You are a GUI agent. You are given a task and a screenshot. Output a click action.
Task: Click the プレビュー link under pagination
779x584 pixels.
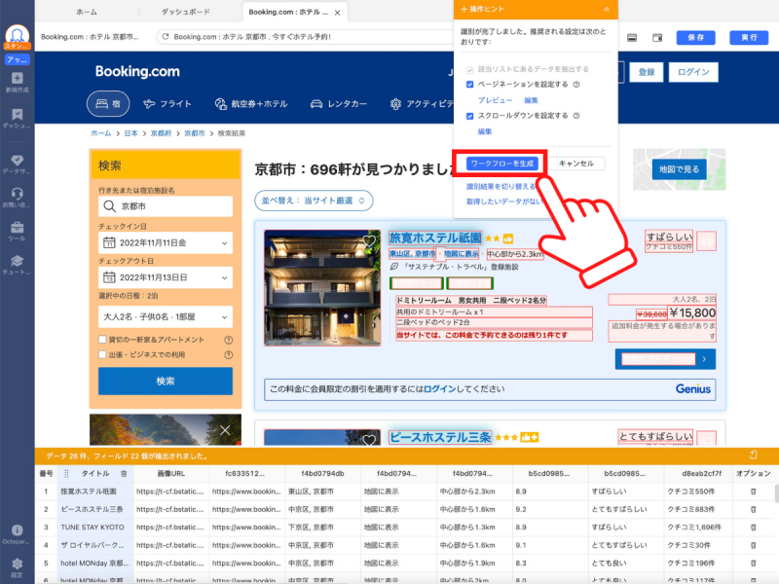[495, 100]
